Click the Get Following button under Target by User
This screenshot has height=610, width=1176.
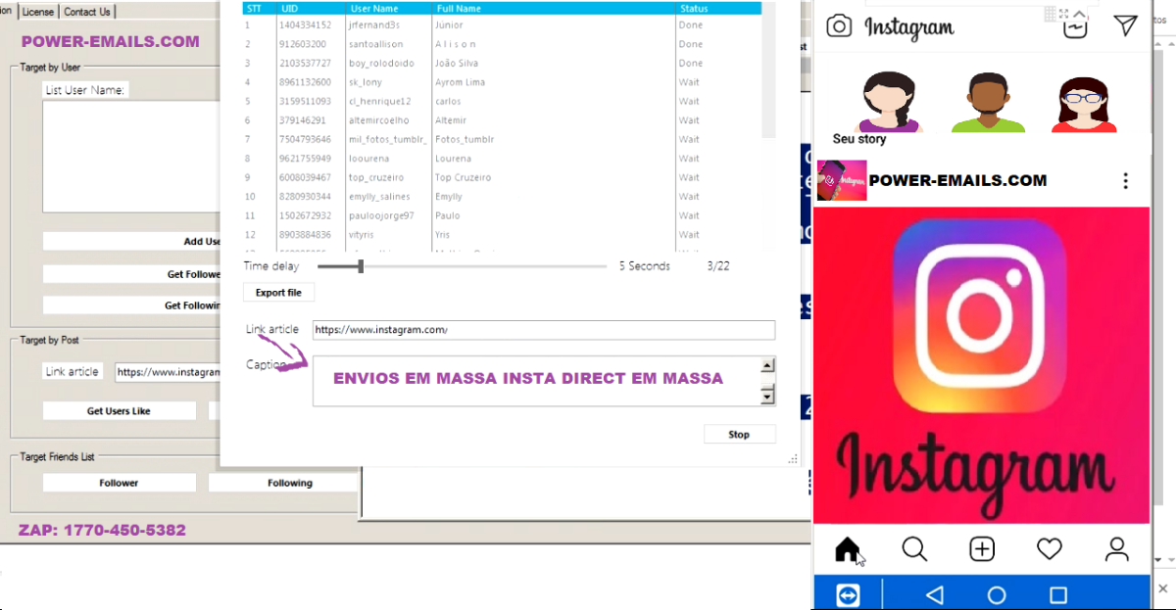(130, 305)
